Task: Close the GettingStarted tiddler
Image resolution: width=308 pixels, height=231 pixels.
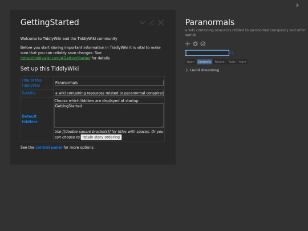Action: (161, 23)
